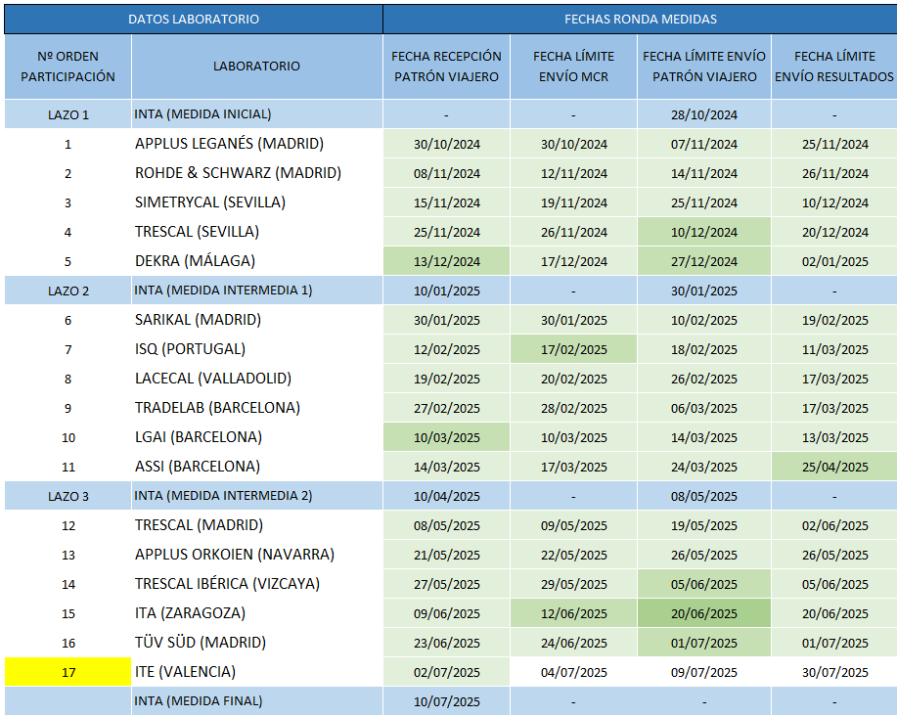Select TÜV SÜD reception date 23/06/2025

coord(446,643)
